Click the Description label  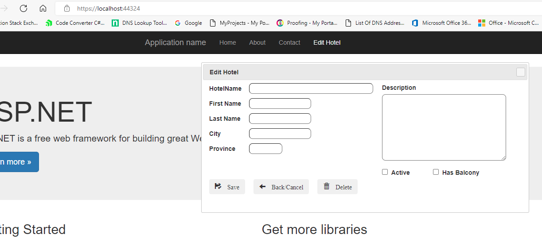point(399,88)
